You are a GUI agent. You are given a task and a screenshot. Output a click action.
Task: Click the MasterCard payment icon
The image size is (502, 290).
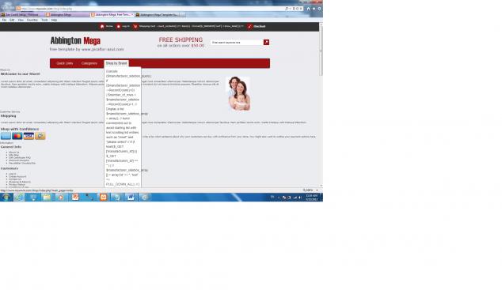[x=17, y=136]
